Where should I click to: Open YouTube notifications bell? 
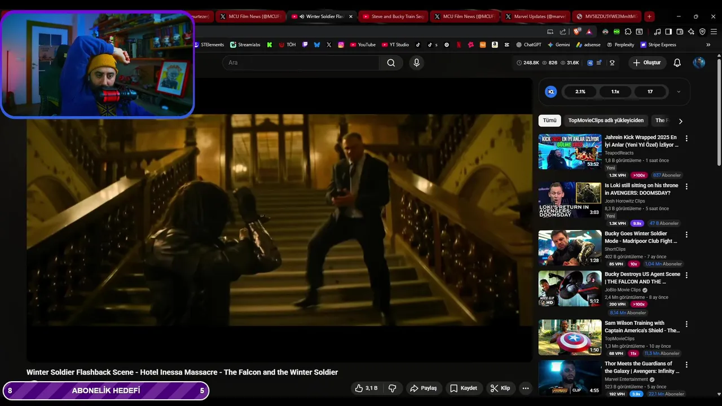(x=677, y=63)
